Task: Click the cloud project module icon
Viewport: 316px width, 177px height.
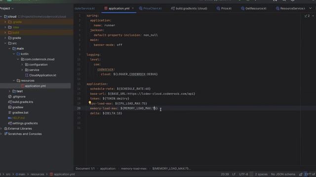Action: coord(6,17)
